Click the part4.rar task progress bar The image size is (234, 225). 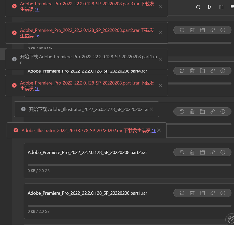[200, 83]
